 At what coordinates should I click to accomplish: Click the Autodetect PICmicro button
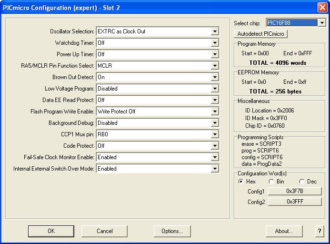[260, 34]
